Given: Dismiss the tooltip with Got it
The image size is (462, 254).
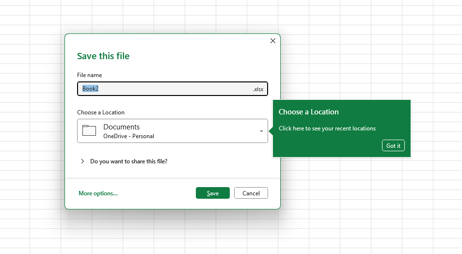Looking at the screenshot, I should [393, 145].
